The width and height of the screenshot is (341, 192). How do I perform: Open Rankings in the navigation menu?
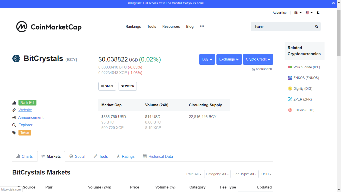coord(133,26)
